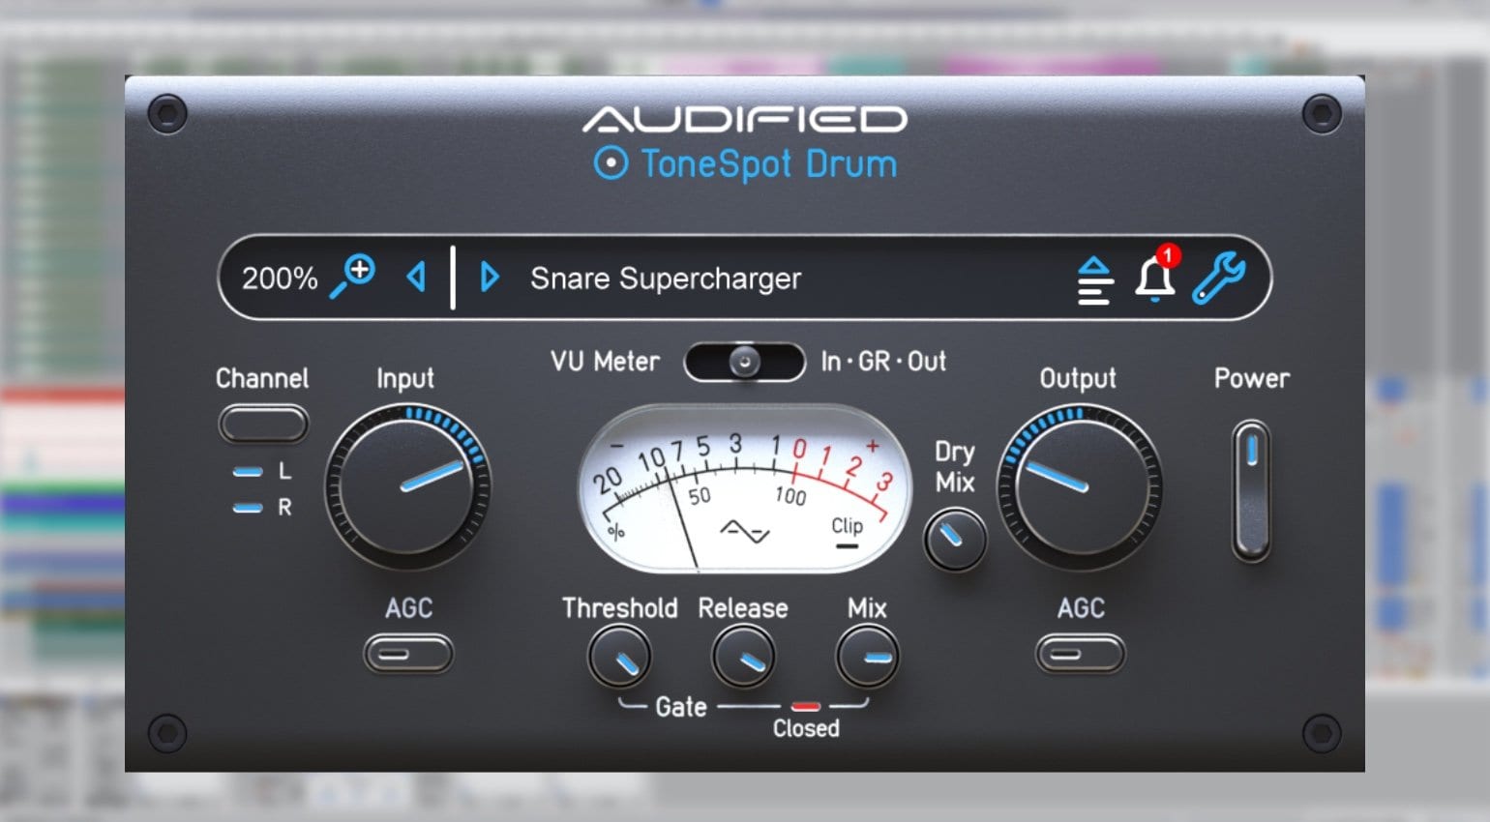Open the Snare Supercharger preset name field
The image size is (1490, 822).
[x=665, y=279]
